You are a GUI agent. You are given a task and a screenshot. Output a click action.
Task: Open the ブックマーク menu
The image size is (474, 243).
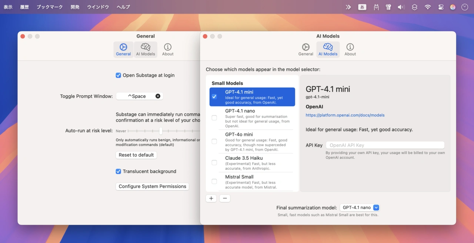50,7
